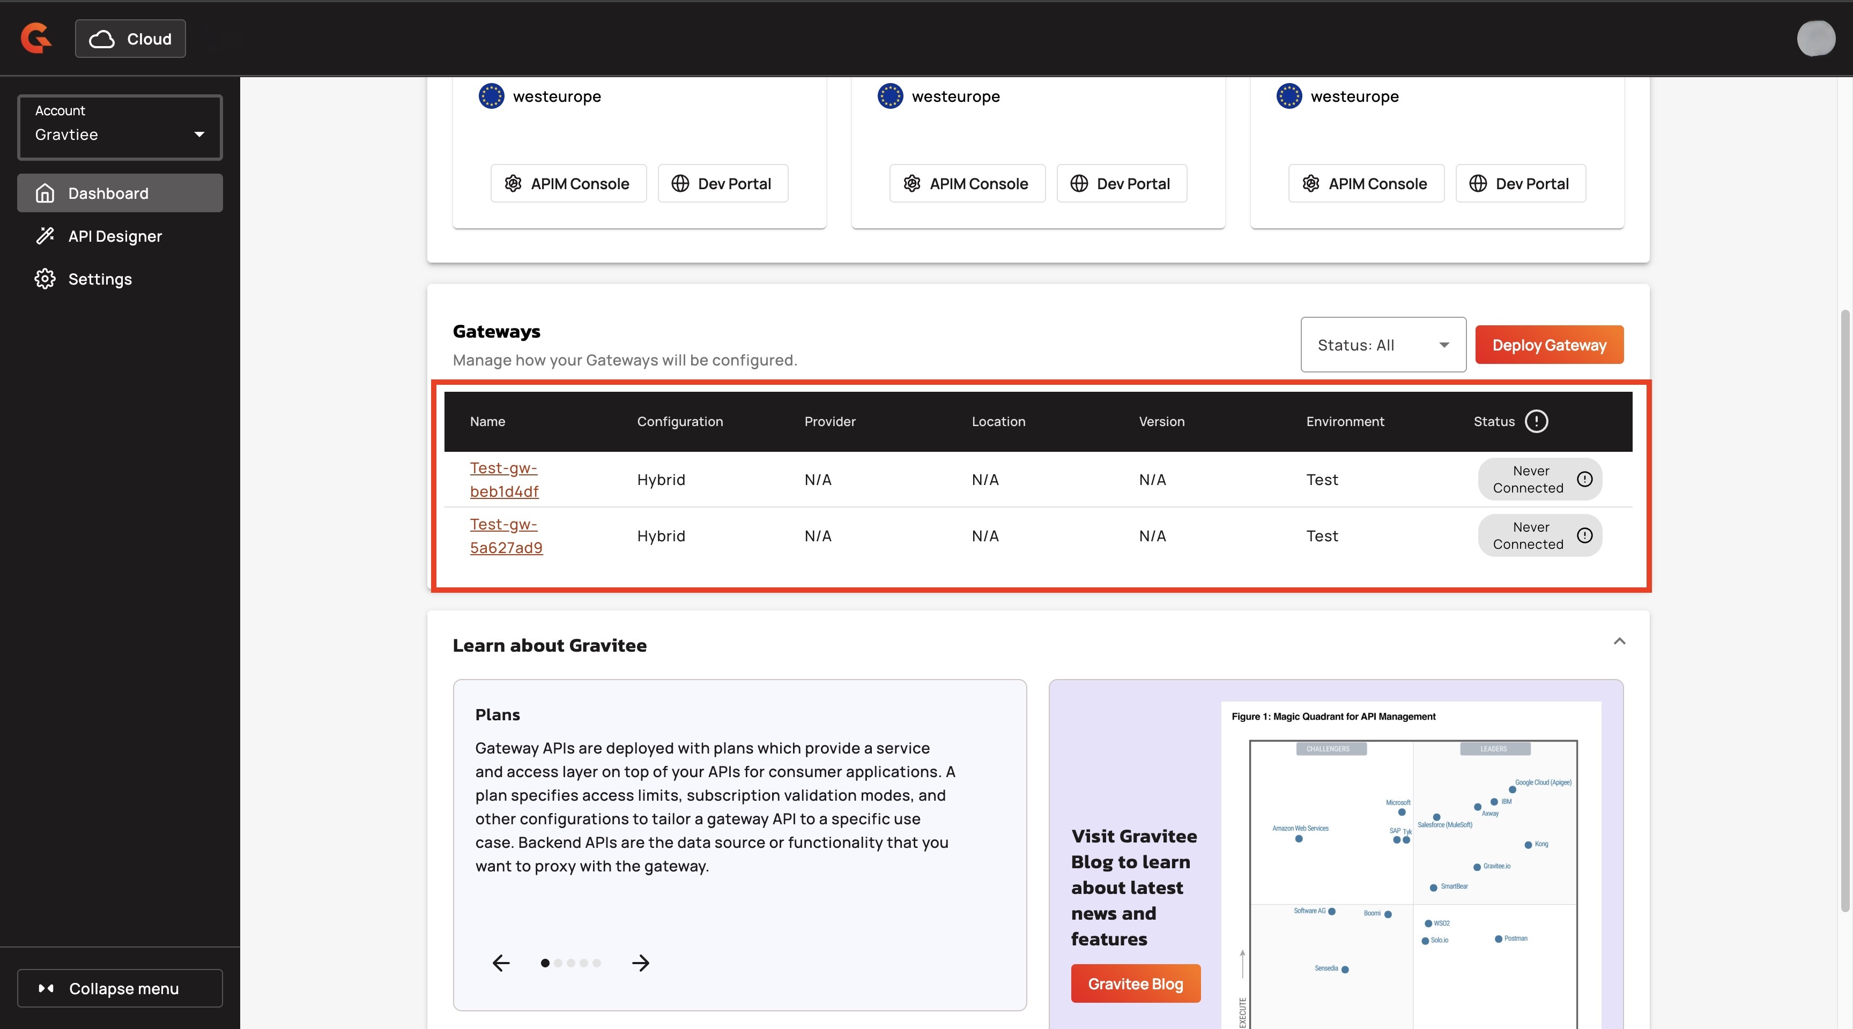This screenshot has width=1853, height=1029.
Task: Open API Designer in sidebar
Action: 115,236
